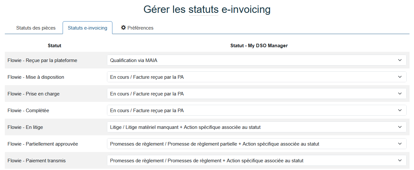Open the Flowie - En litige dropdown
Viewport: 414px width, 170px height.
256,127
